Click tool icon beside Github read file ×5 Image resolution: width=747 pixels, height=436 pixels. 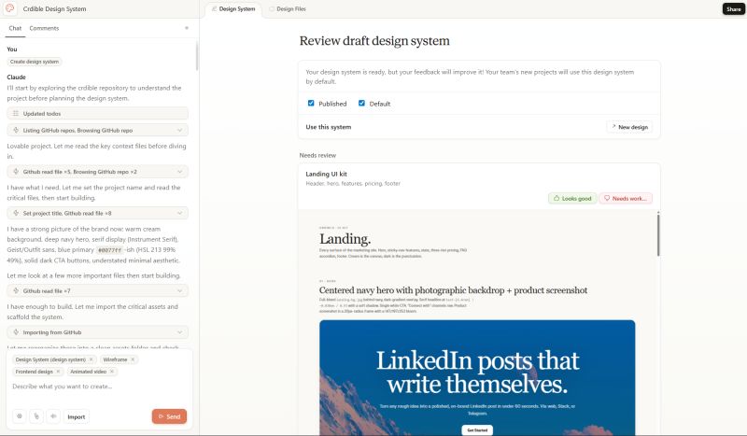coord(16,172)
